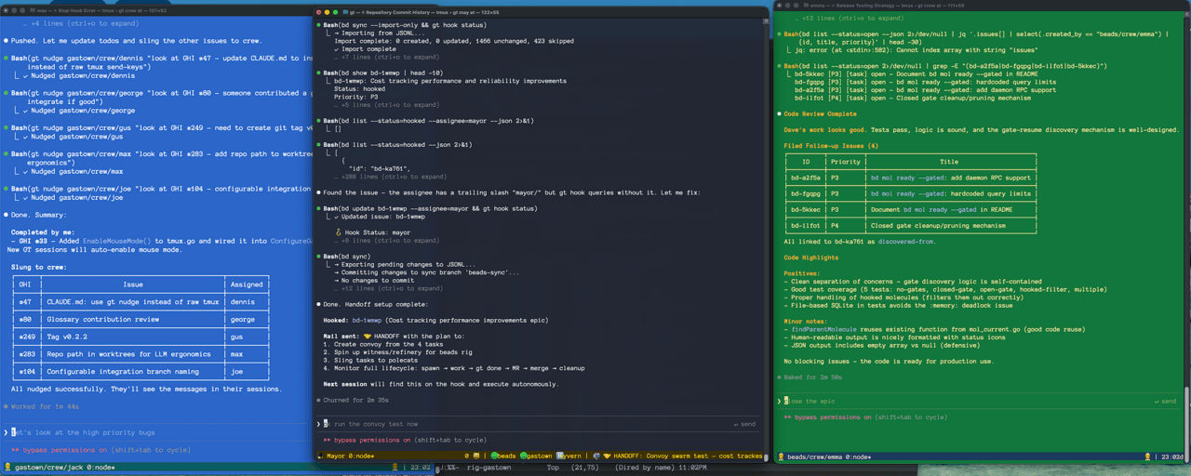Click 'Filed Follow-up Issues (4)' heading
Image resolution: width=1191 pixels, height=476 pixels.
831,146
